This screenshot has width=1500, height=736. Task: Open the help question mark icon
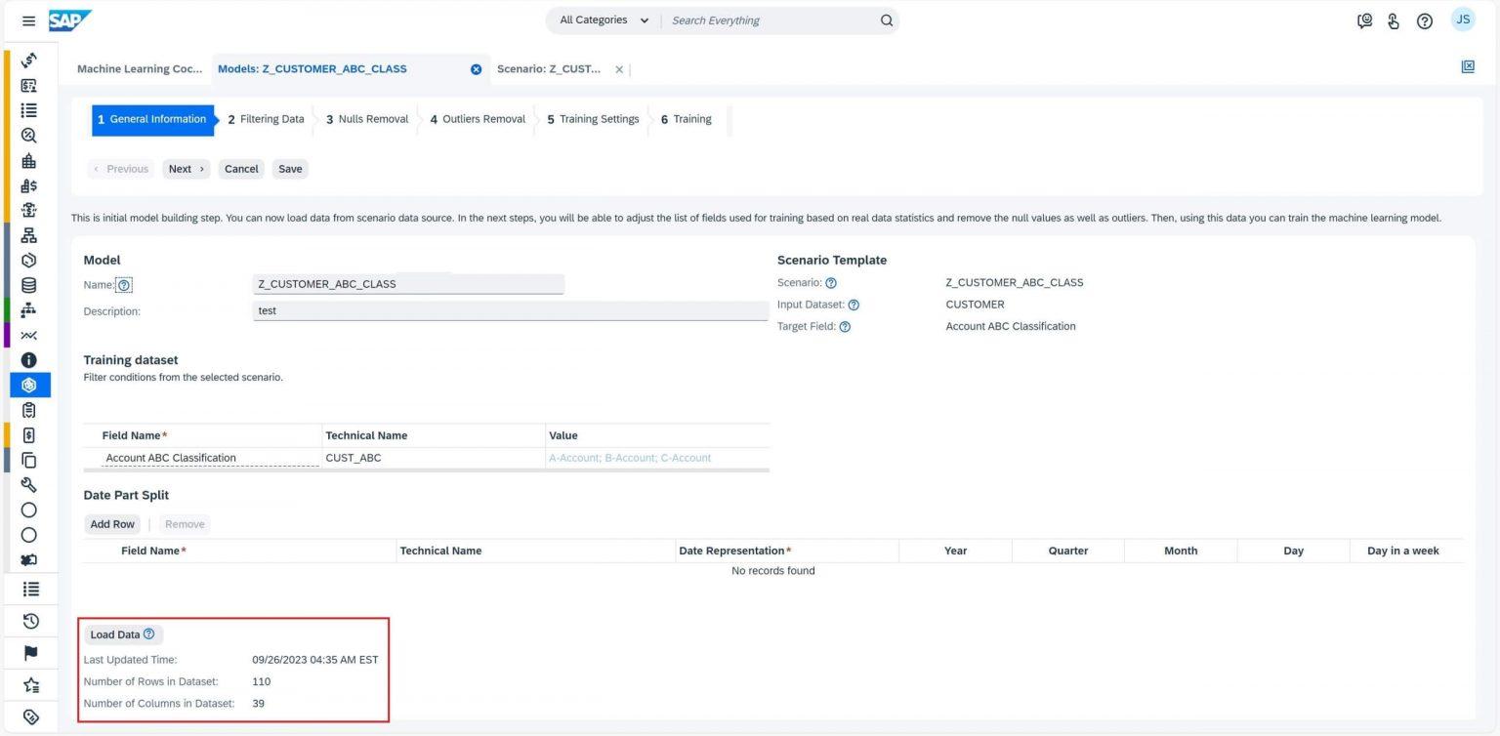(1424, 20)
